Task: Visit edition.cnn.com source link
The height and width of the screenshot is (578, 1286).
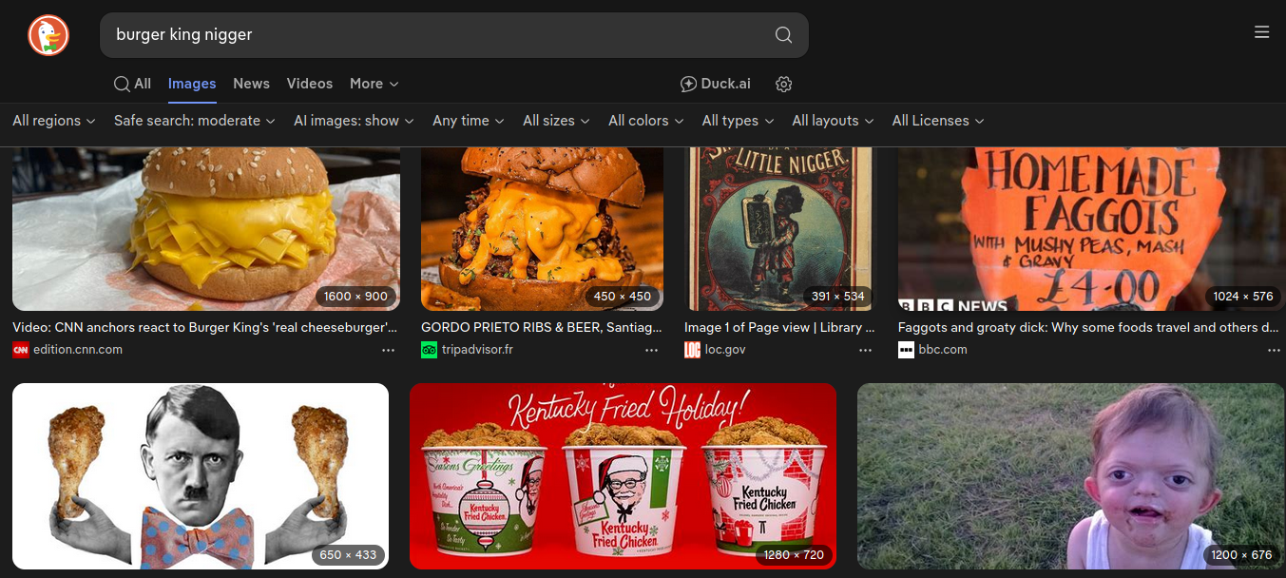Action: tap(78, 350)
